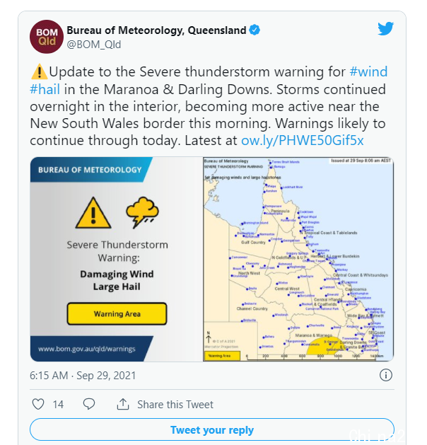Open the #hail hashtag
This screenshot has width=427, height=445.
[45, 89]
